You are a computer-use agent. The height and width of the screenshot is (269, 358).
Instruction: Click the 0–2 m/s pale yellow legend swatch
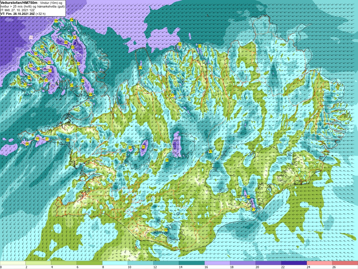pos(13,263)
